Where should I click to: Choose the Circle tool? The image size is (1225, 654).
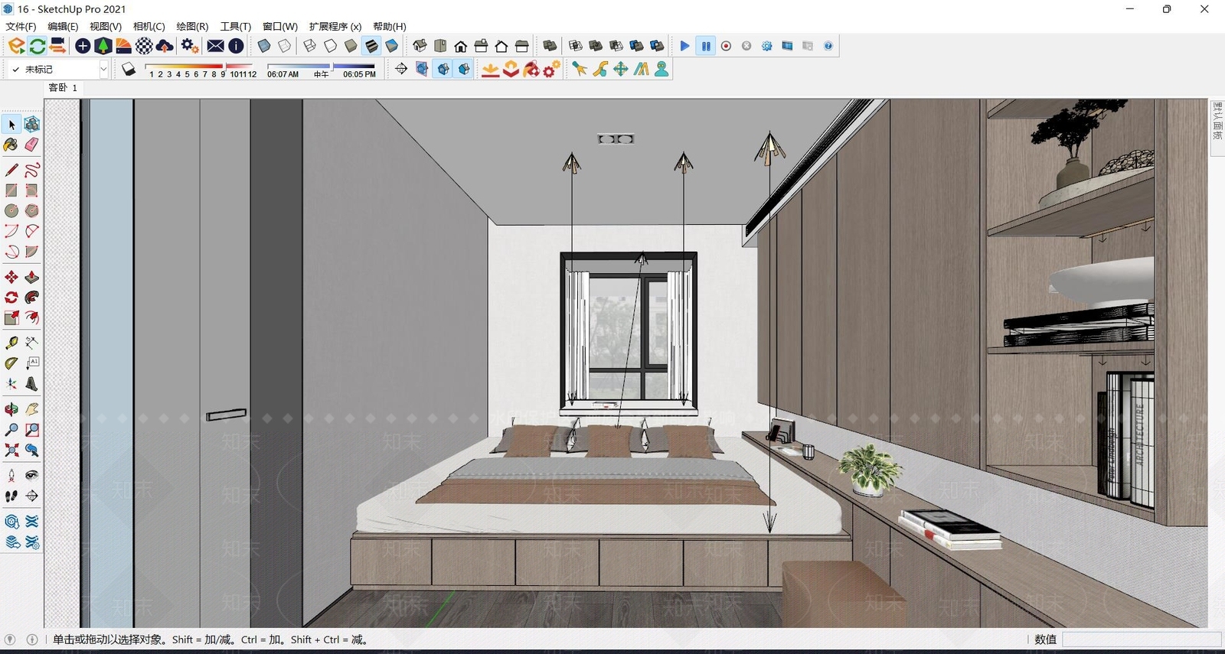(x=11, y=210)
